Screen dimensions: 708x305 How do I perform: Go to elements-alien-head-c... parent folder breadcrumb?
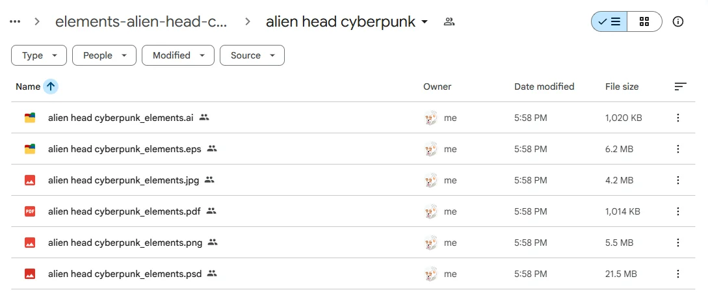coord(141,21)
